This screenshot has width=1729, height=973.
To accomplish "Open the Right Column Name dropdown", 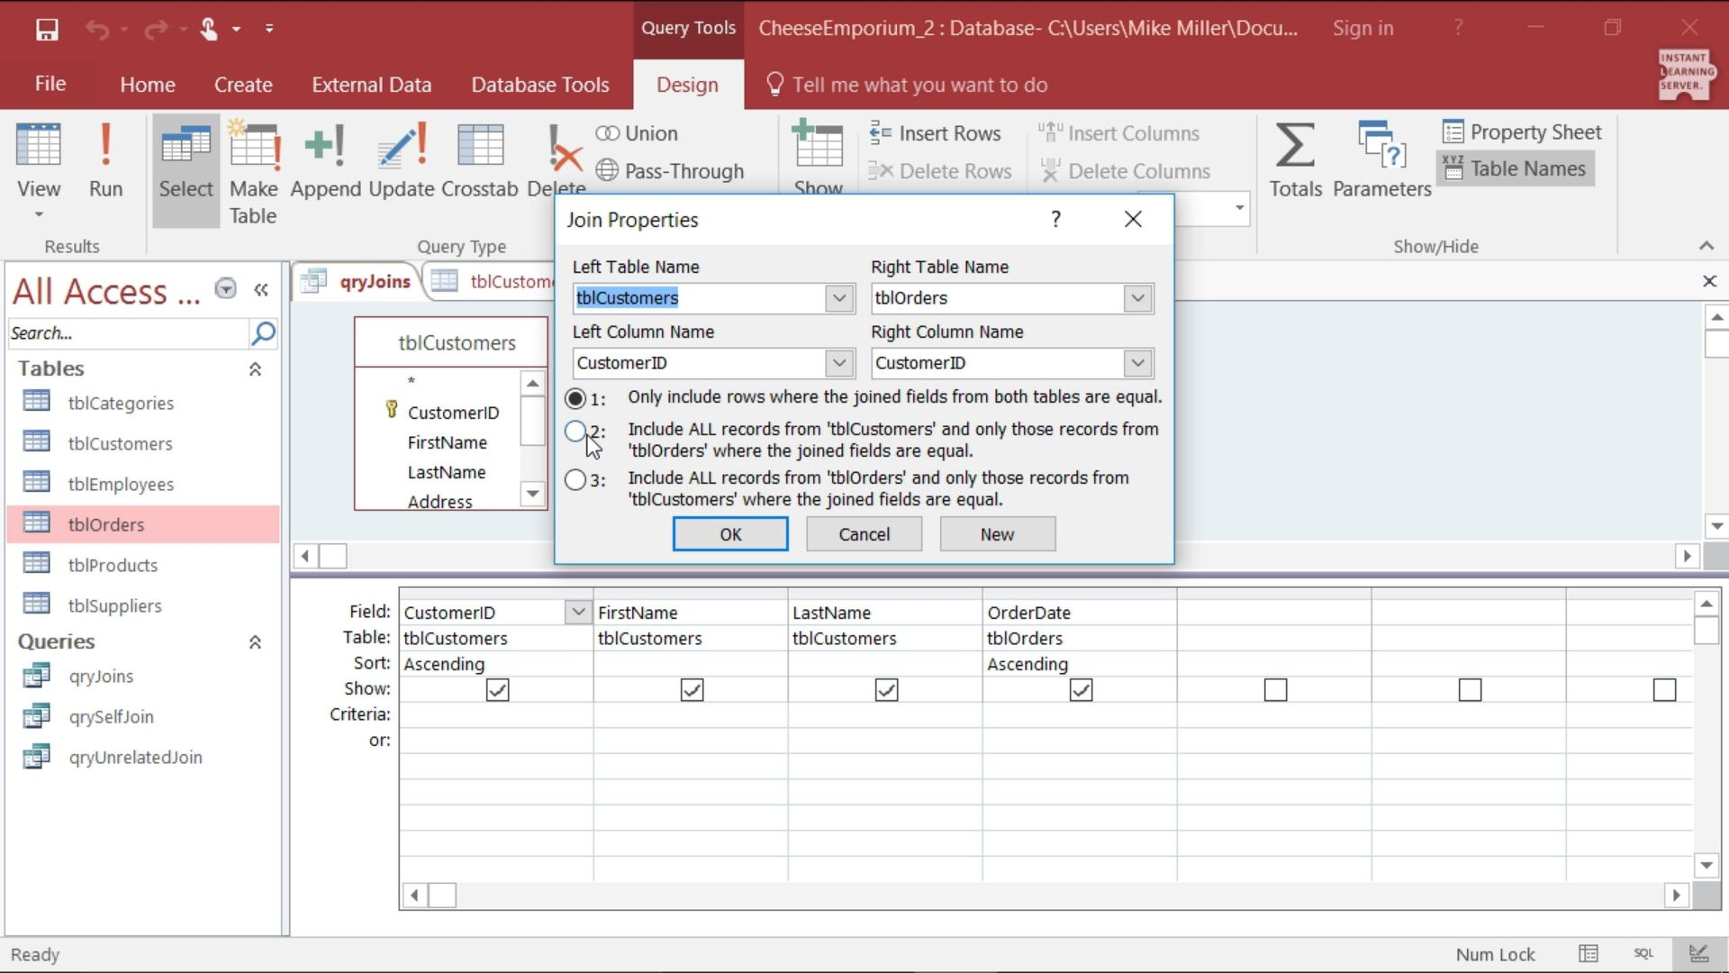I will click(x=1136, y=362).
